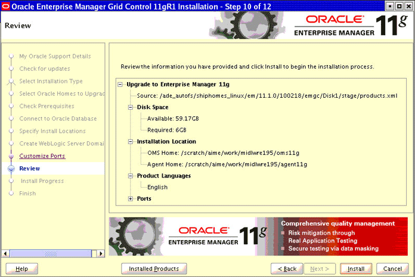Screen dimensions: 415x277
Task: Select Check Prerequisites step
Action: click(47, 106)
